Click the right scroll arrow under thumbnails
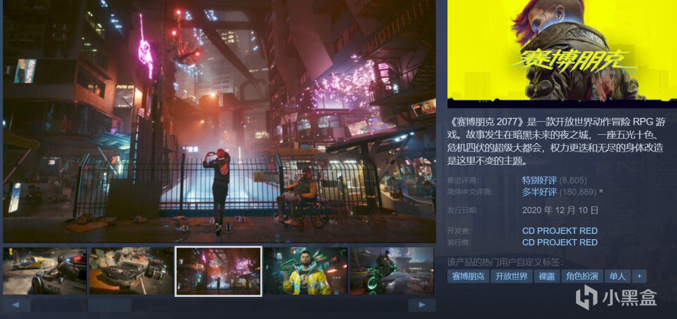This screenshot has height=319, width=677. coord(422,305)
